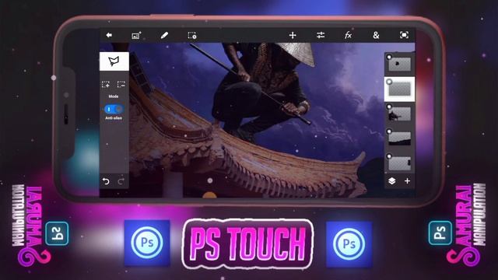Select the fourth layer with dark landscape
498x280 pixels.
(399, 138)
